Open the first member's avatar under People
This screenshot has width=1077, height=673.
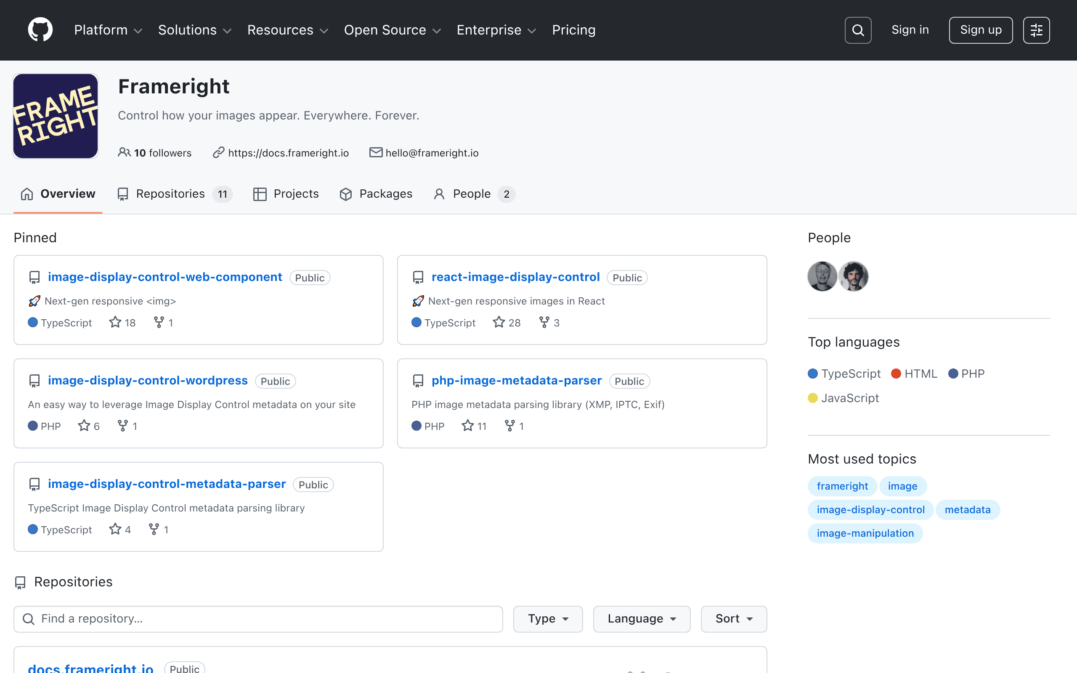[x=822, y=276]
